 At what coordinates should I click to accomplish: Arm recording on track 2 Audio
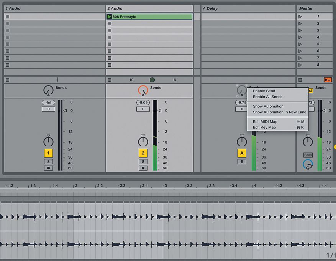(x=143, y=167)
